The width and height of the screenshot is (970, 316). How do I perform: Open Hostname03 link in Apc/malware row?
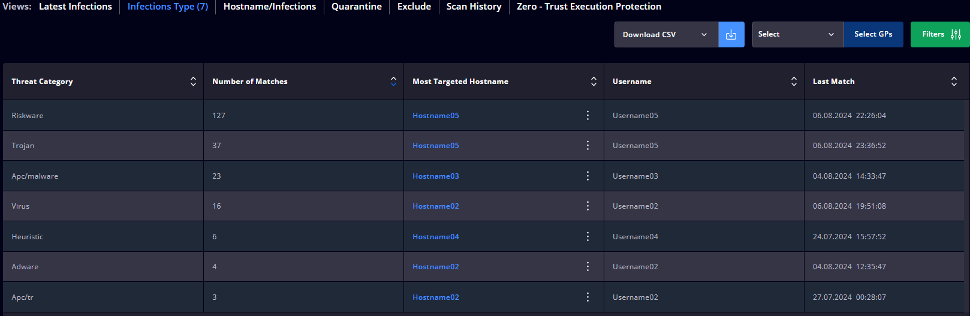tap(436, 176)
